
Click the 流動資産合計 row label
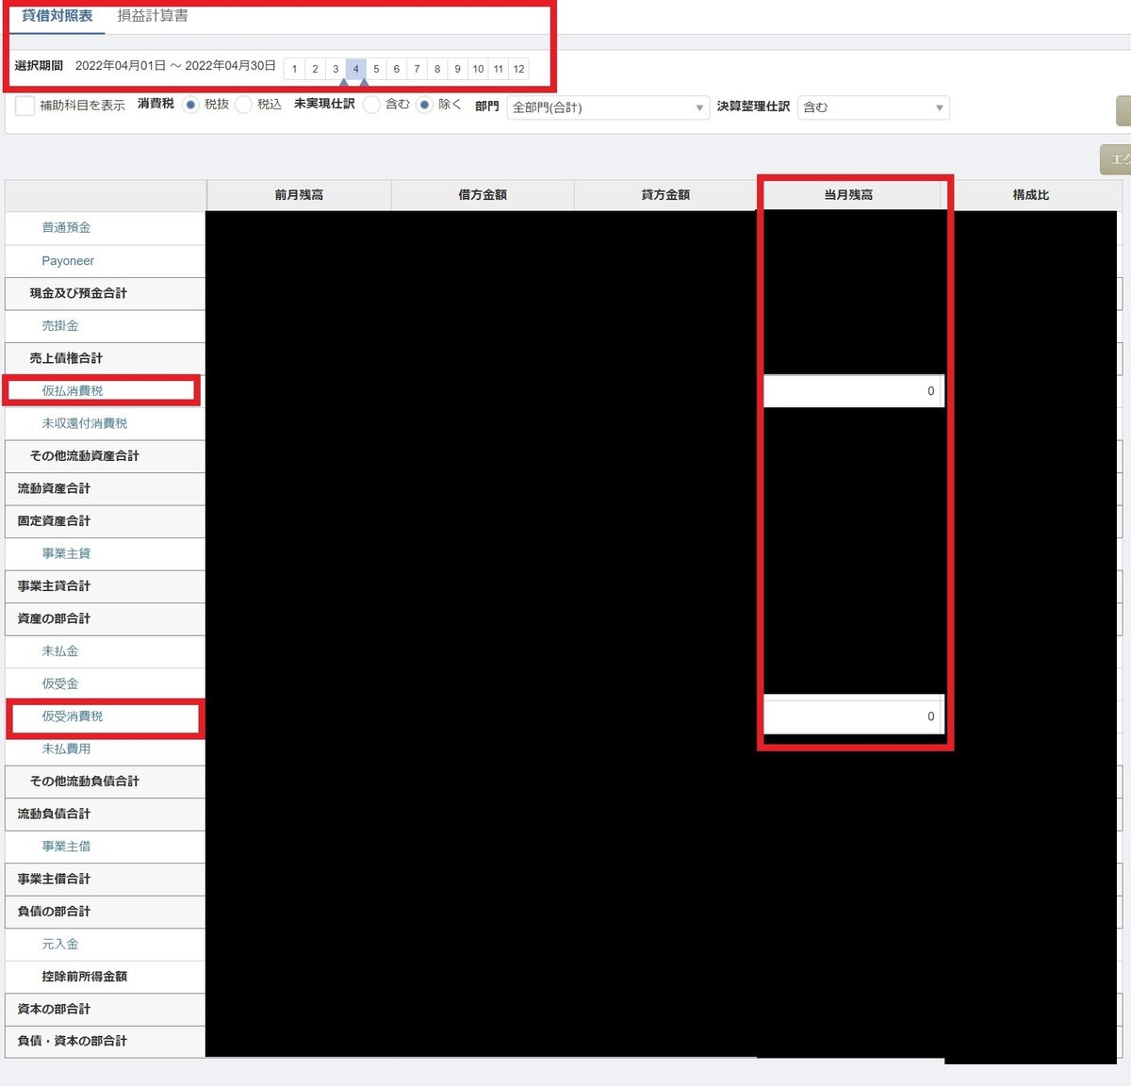[x=54, y=488]
